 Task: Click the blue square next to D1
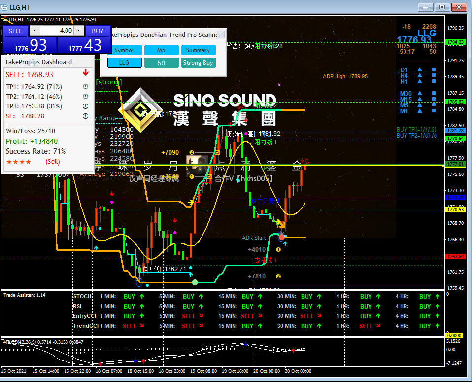click(x=434, y=69)
